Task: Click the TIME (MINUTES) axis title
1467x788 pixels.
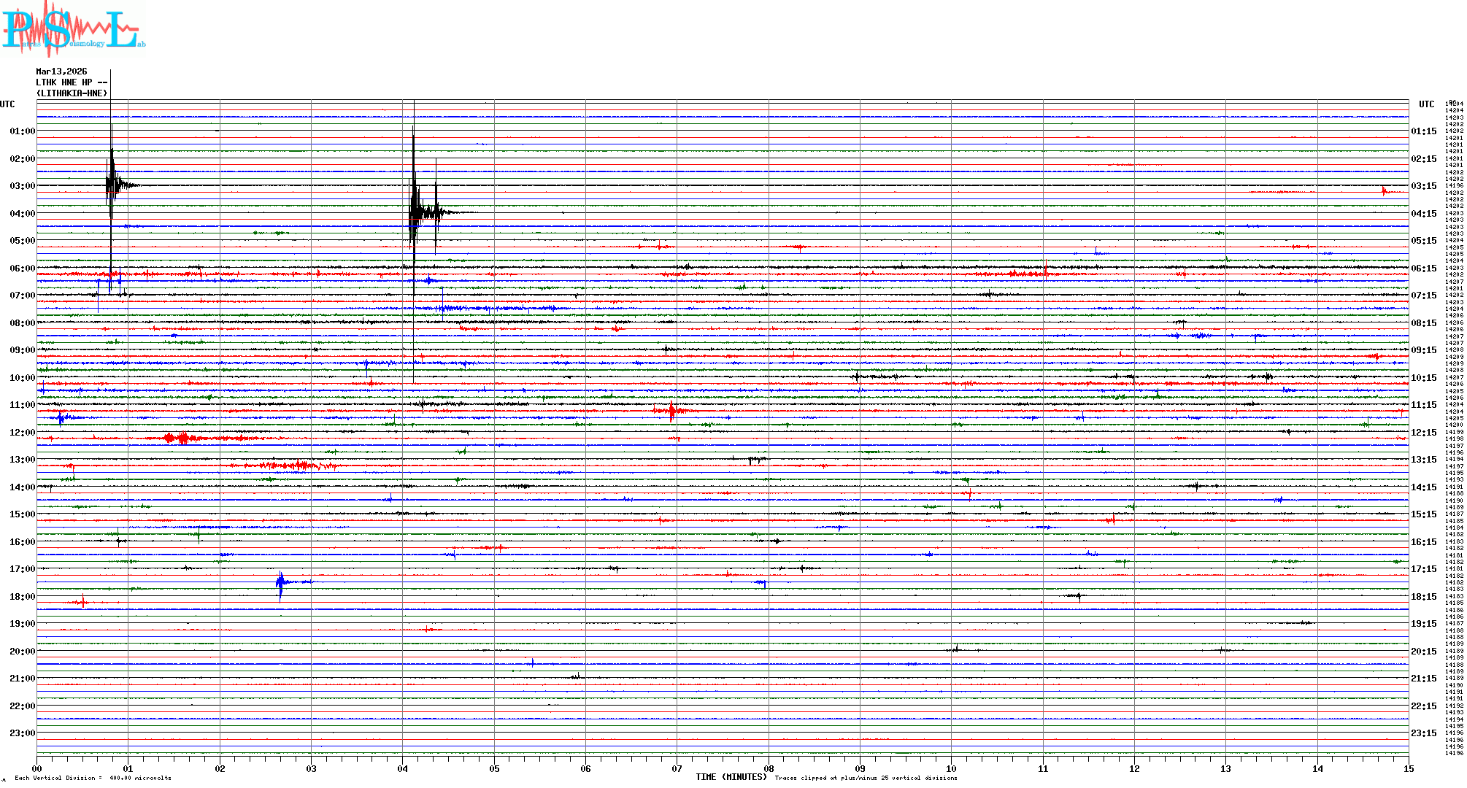Action: click(731, 777)
